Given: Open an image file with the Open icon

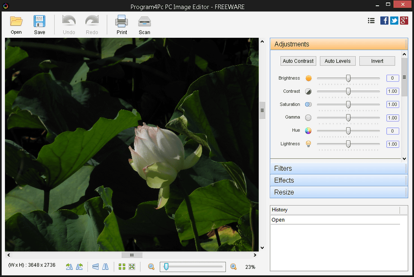Looking at the screenshot, I should (16, 22).
